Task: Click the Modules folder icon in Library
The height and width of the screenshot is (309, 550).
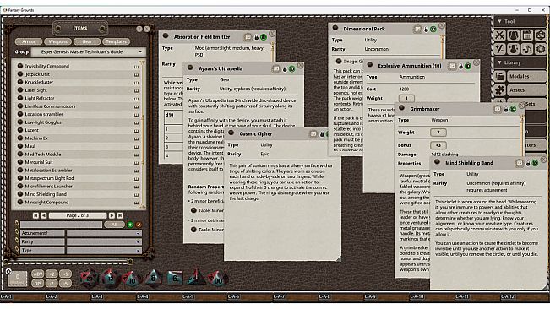Action: (x=500, y=76)
